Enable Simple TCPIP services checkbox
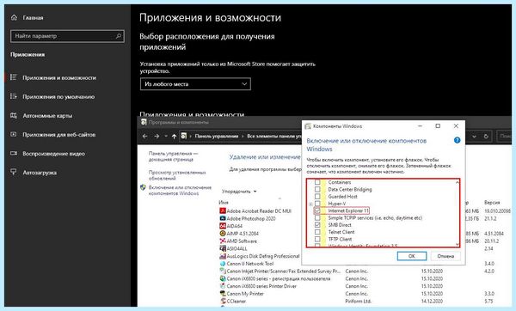This screenshot has width=516, height=311. (x=317, y=217)
